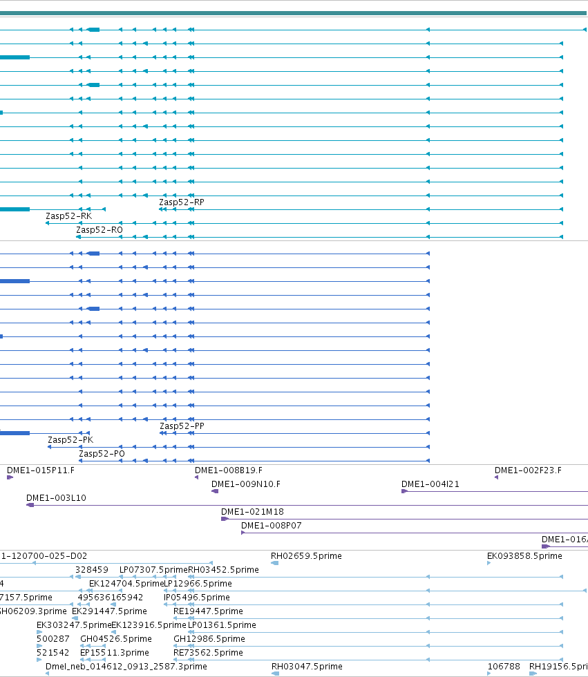The image size is (588, 677).
Task: Select the Zasp52-PO protein label
Action: pyautogui.click(x=102, y=453)
